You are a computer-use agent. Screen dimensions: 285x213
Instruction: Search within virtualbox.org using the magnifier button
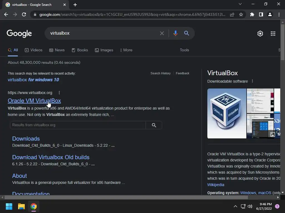coord(154,125)
